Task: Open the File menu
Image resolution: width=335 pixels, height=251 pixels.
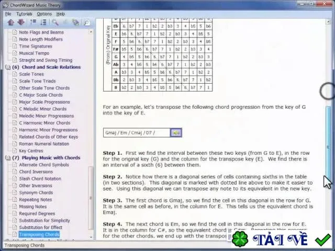Action: (x=8, y=14)
